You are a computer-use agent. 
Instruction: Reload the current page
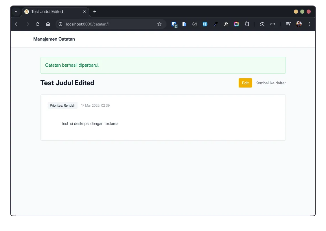38,24
